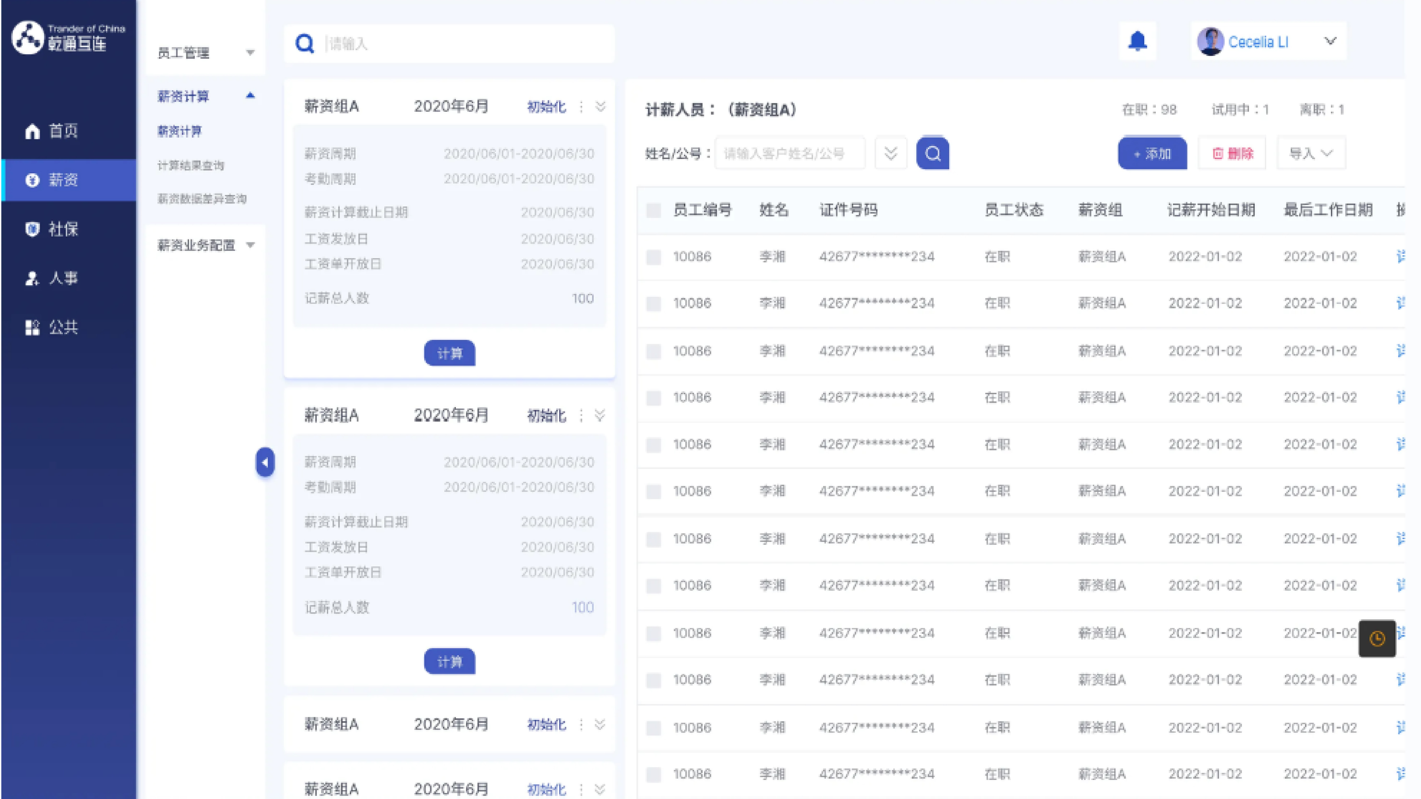Image resolution: width=1421 pixels, height=799 pixels.
Task: Click the 离职：1 status count
Action: pos(1322,110)
